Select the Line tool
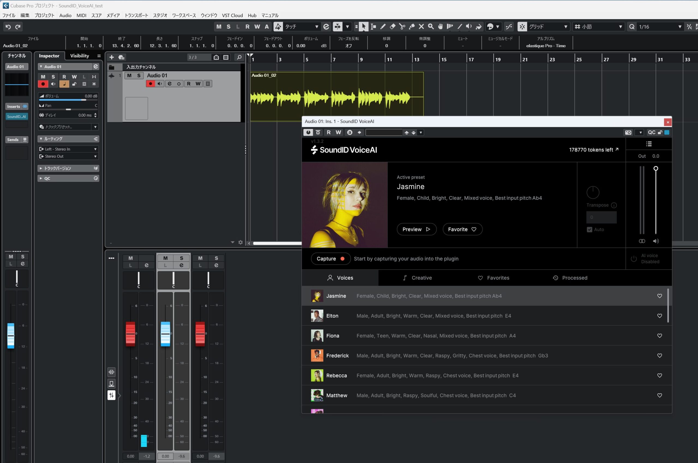The width and height of the screenshot is (698, 463). pyautogui.click(x=460, y=27)
